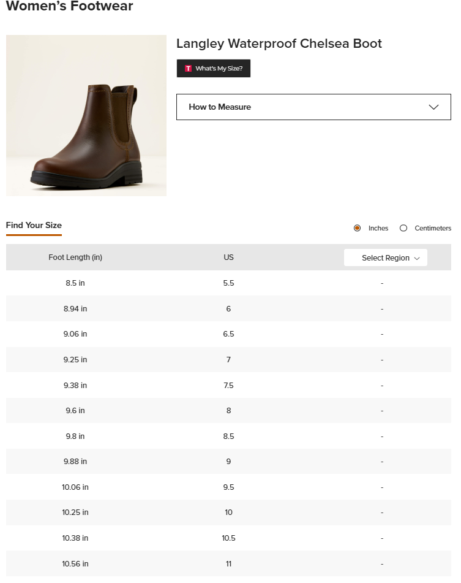The height and width of the screenshot is (583, 461).
Task: Expand the How to Measure section
Action: [x=313, y=107]
